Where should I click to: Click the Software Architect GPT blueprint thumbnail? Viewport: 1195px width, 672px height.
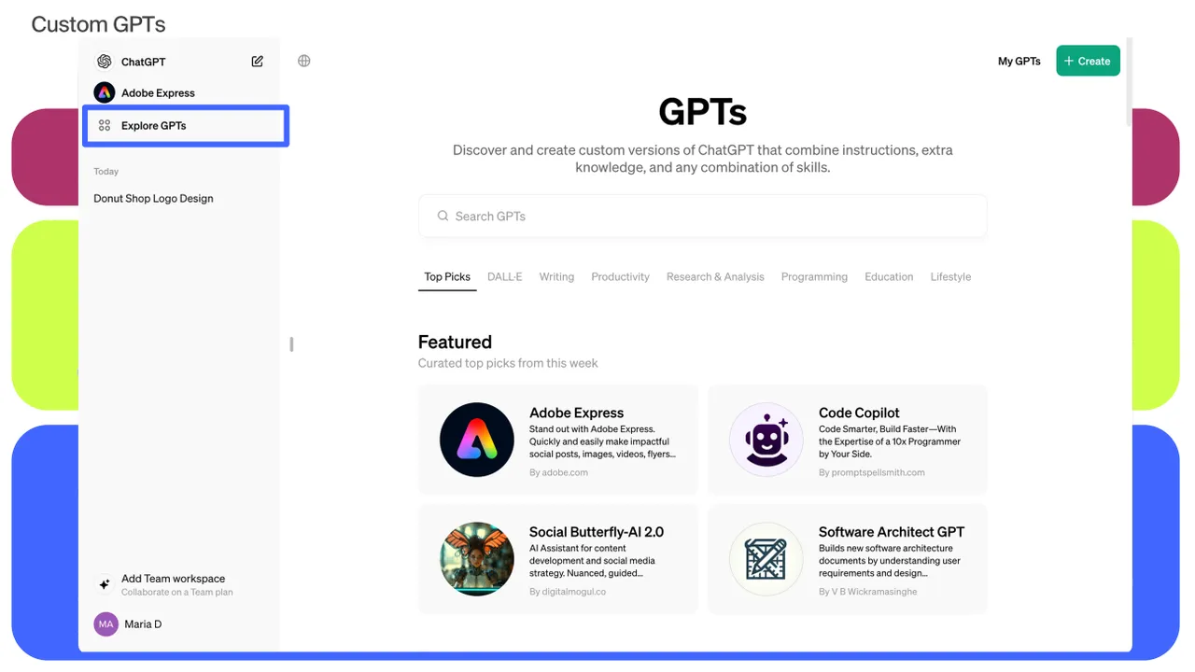766,559
